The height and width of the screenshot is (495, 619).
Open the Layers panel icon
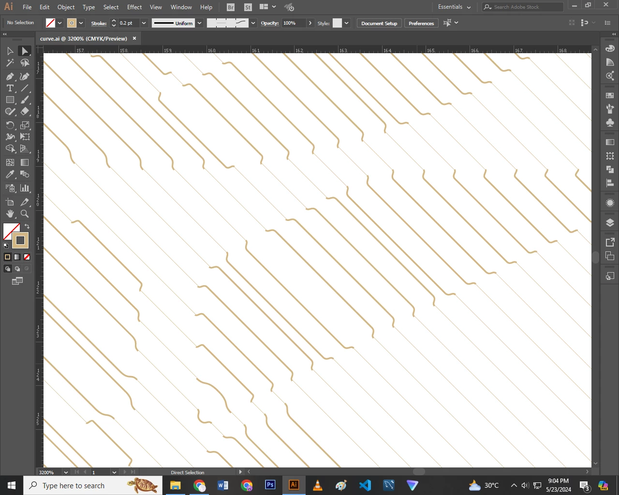[610, 223]
